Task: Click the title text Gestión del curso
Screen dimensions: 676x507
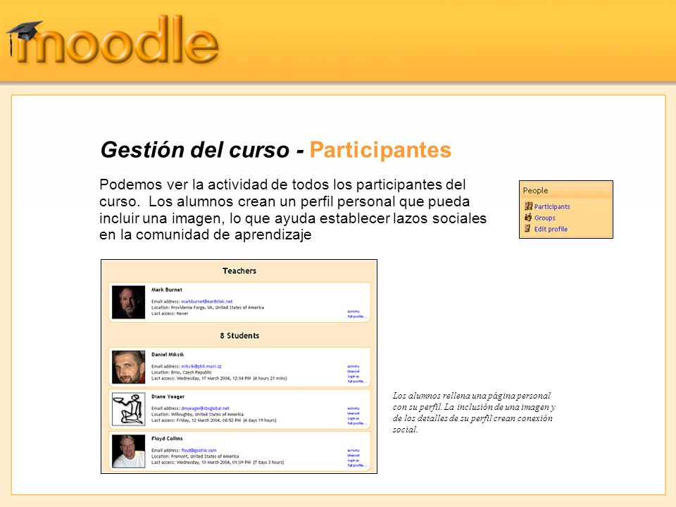Action: pyautogui.click(x=194, y=150)
